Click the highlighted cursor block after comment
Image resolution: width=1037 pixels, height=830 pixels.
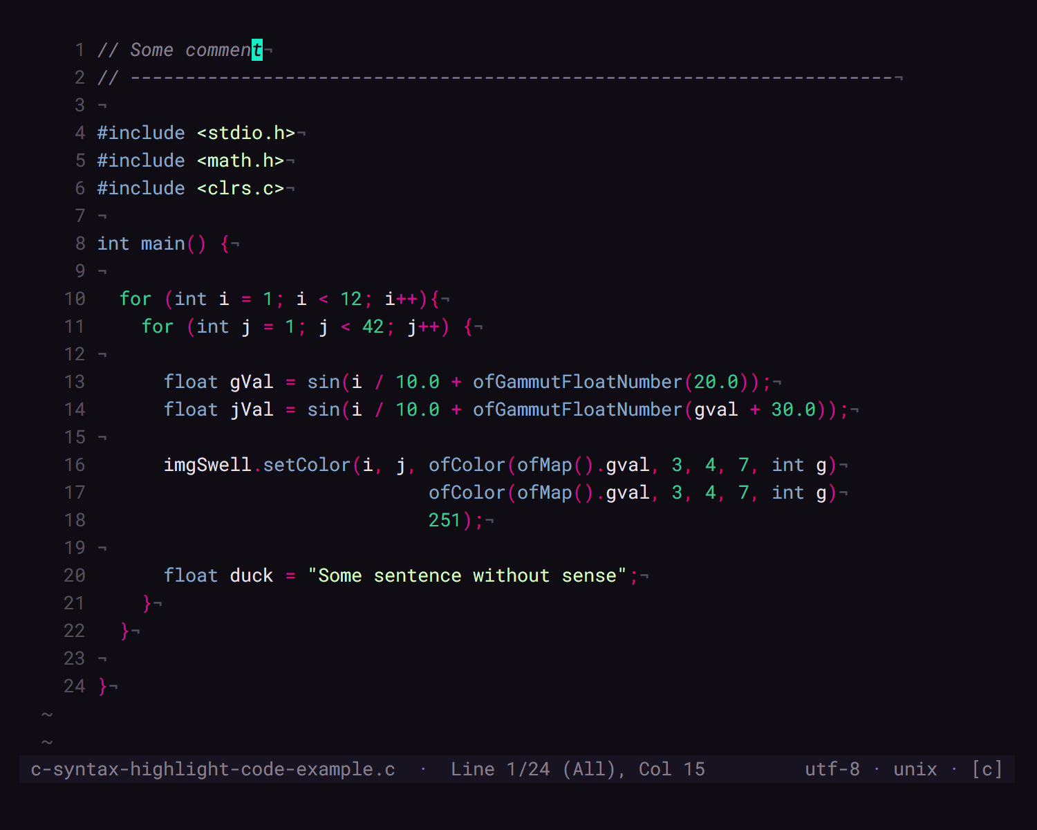pyautogui.click(x=256, y=50)
